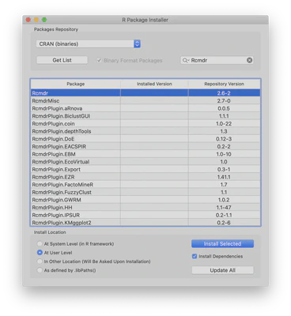Select RcmdrPlugin.EcoVirtual package
291x316 pixels.
click(x=145, y=162)
